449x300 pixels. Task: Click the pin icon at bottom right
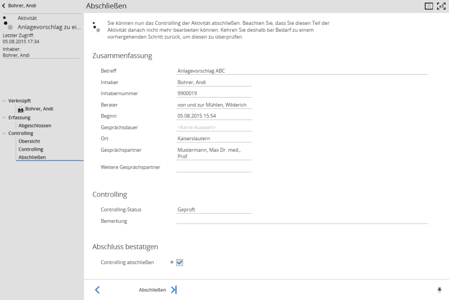point(440,290)
